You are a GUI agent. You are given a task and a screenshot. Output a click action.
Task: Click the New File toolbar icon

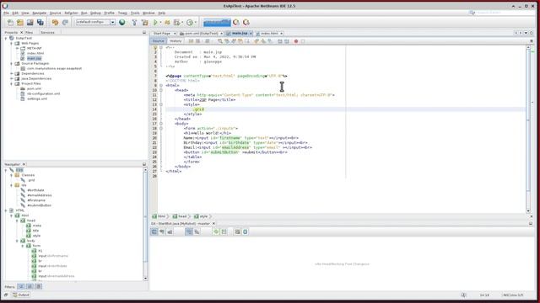pyautogui.click(x=10, y=23)
